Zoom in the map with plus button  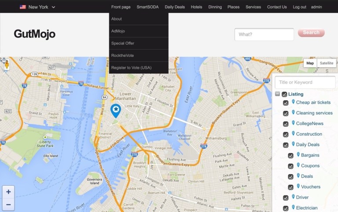point(8,192)
